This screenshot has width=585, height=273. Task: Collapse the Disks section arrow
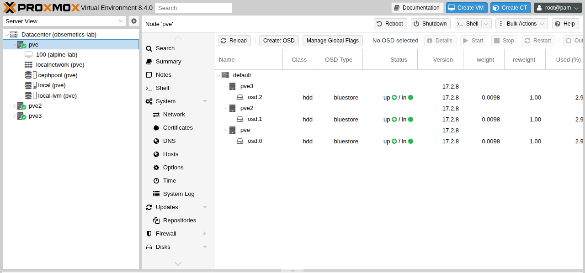point(205,247)
